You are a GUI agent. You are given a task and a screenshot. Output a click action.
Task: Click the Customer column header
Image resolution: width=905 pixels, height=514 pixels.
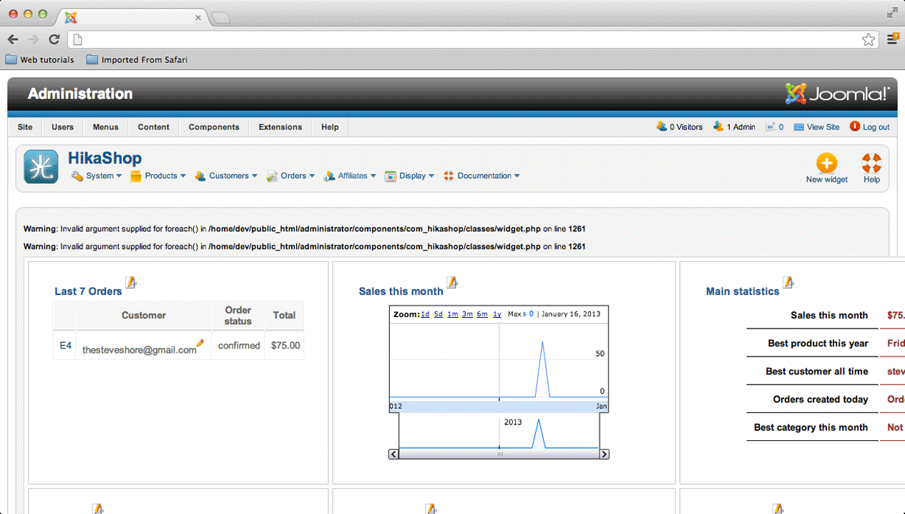tap(143, 315)
